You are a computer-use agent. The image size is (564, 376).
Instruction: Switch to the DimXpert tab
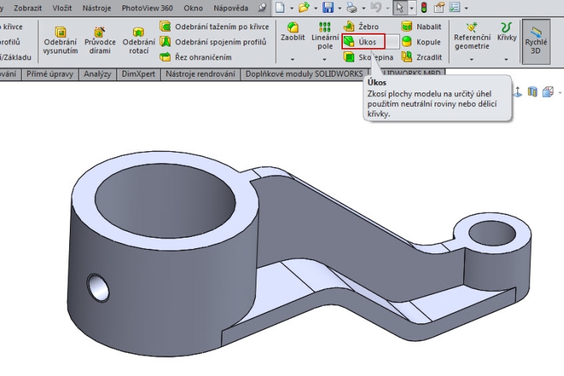point(138,74)
